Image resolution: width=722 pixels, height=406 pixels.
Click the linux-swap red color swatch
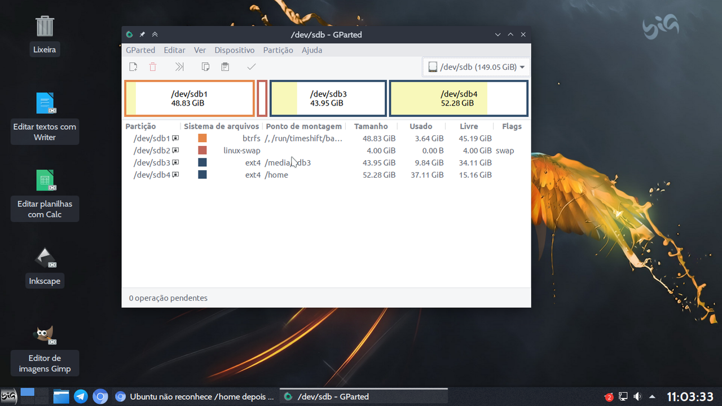pos(202,151)
